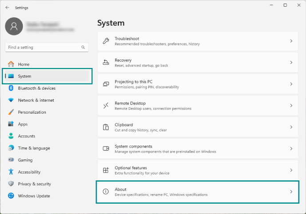Open Accounts settings from sidebar

tap(26, 136)
